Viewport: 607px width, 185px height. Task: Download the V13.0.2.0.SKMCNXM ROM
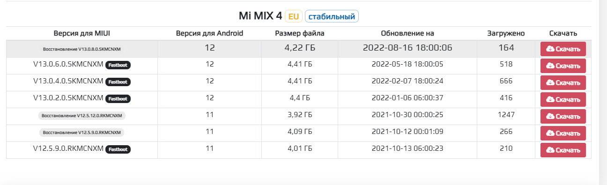pyautogui.click(x=563, y=100)
